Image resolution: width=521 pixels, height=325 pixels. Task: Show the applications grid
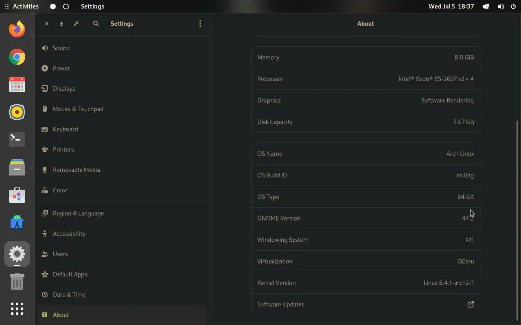point(17,309)
